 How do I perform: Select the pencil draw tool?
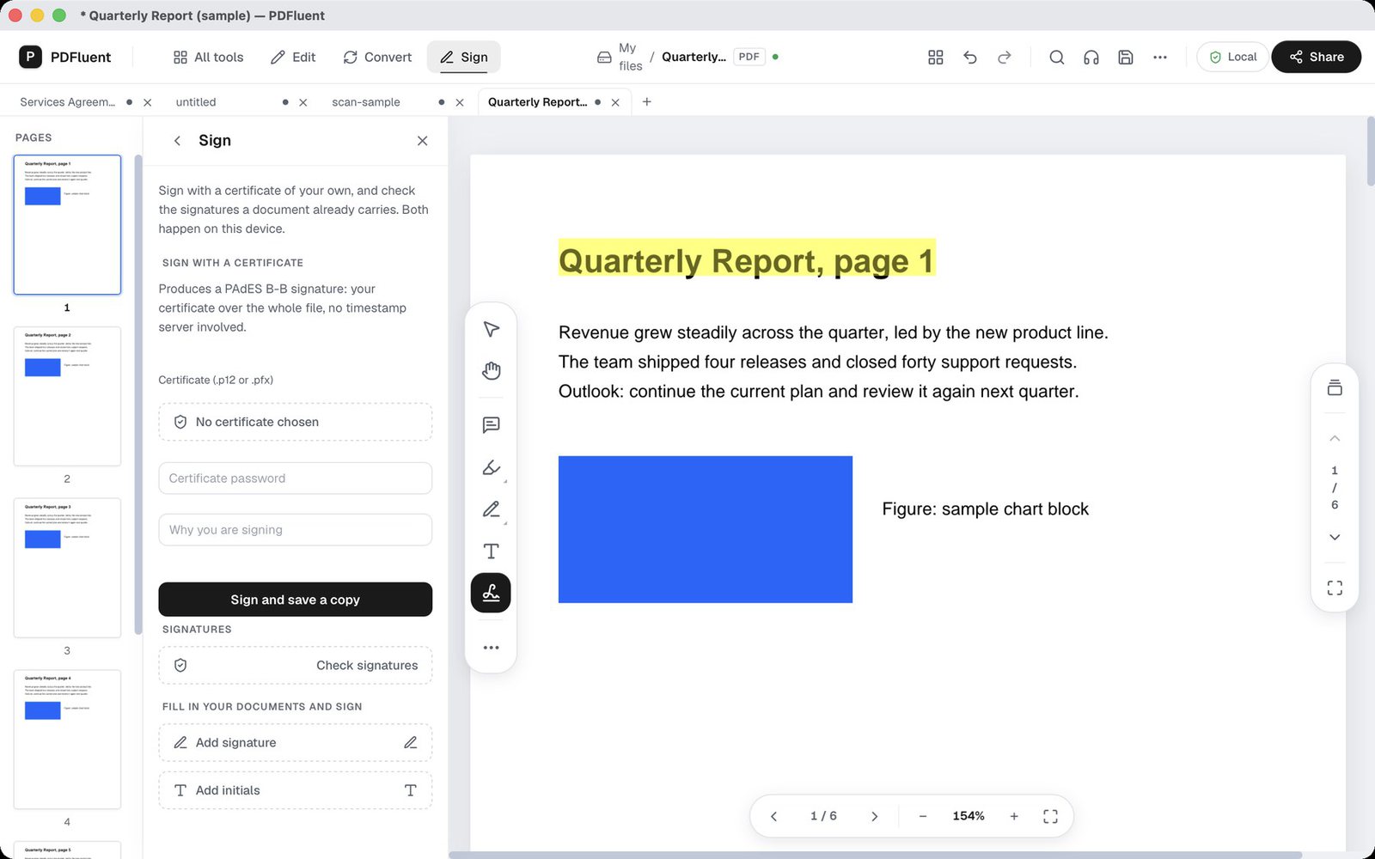click(491, 509)
